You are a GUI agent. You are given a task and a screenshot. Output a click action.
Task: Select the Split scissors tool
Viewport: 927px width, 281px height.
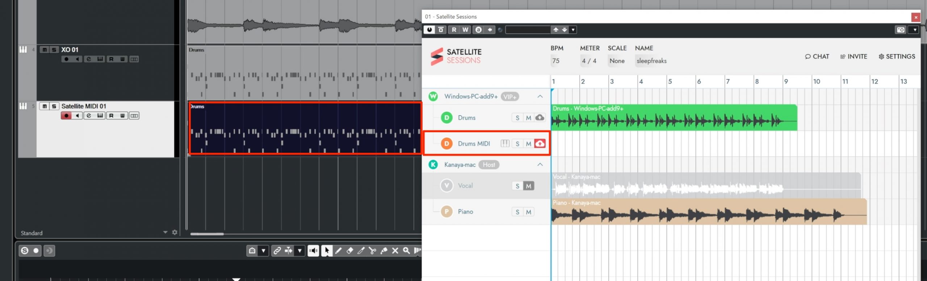[372, 251]
